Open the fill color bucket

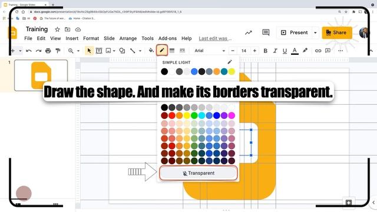(151, 51)
